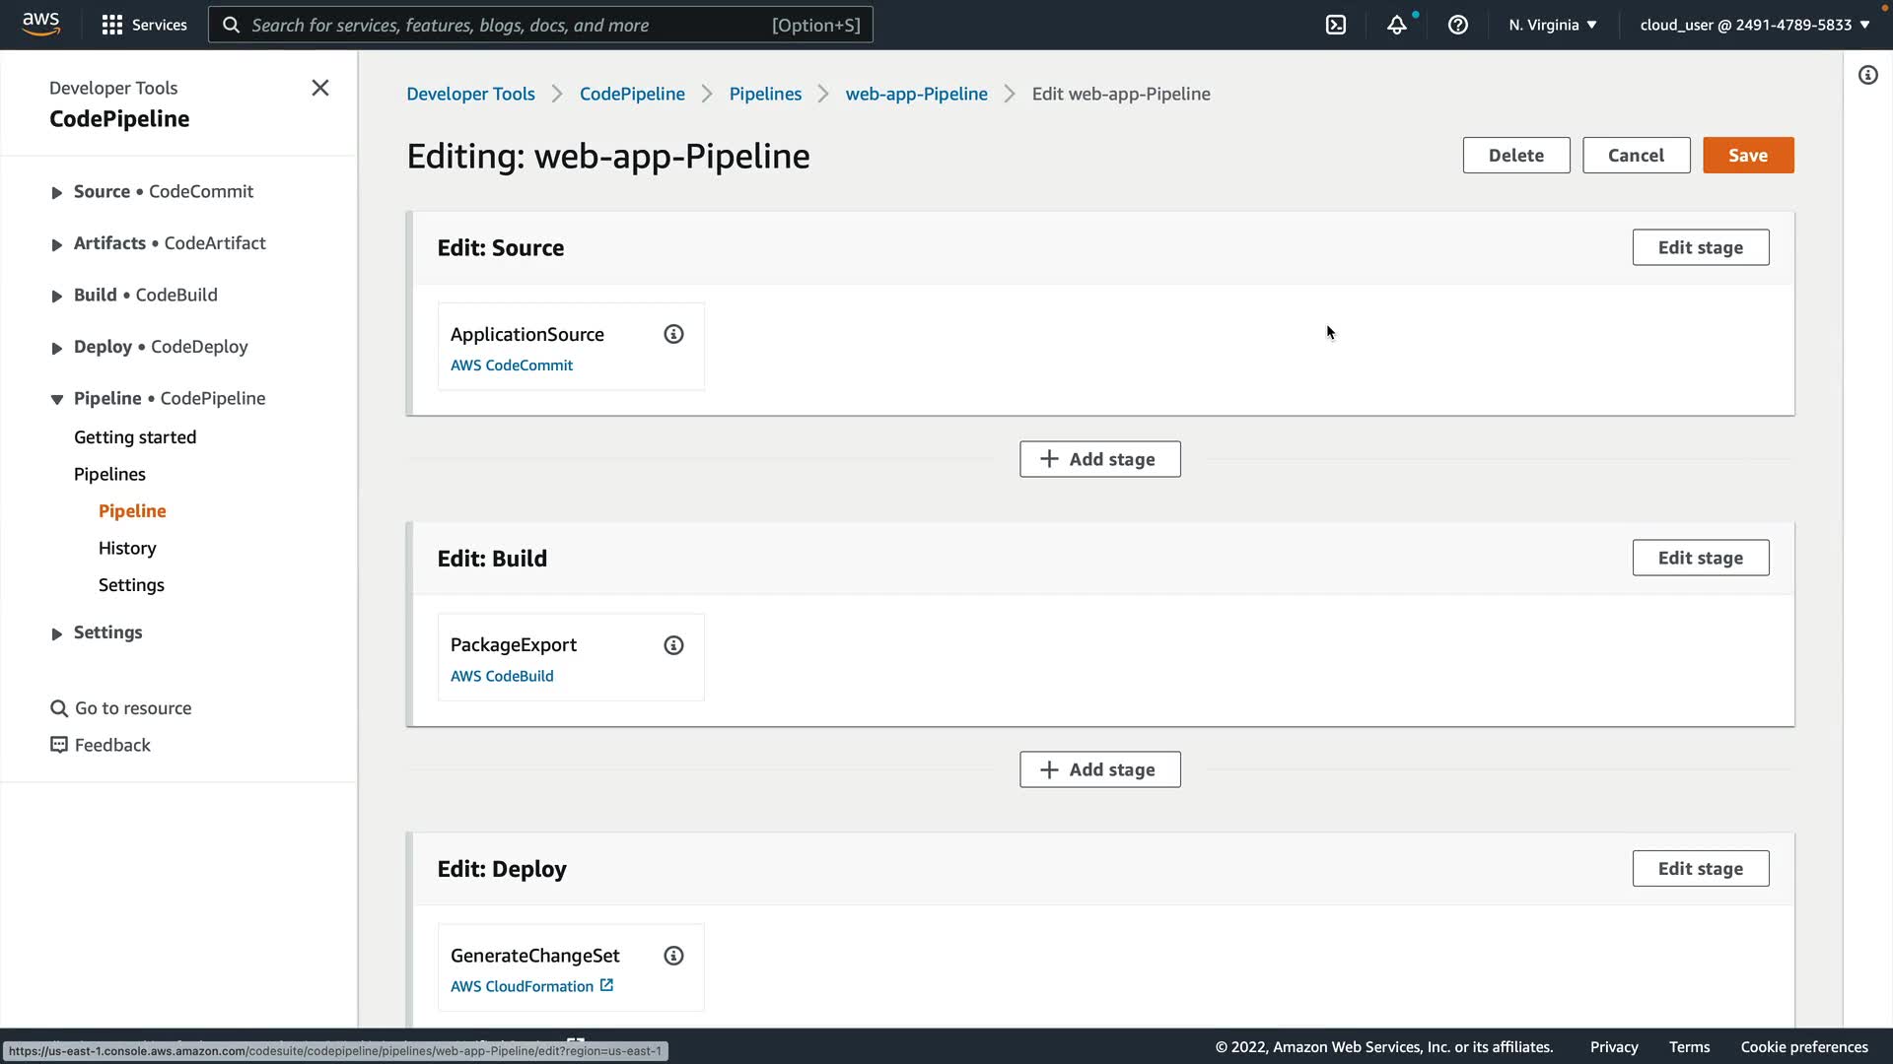Open the Services grid menu
Viewport: 1893px width, 1064px height.
coord(144,25)
